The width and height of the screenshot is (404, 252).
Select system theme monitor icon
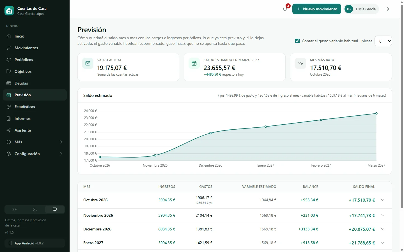point(55,209)
